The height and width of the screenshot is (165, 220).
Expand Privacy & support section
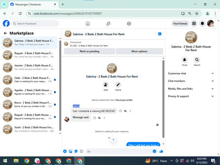tap(191, 96)
